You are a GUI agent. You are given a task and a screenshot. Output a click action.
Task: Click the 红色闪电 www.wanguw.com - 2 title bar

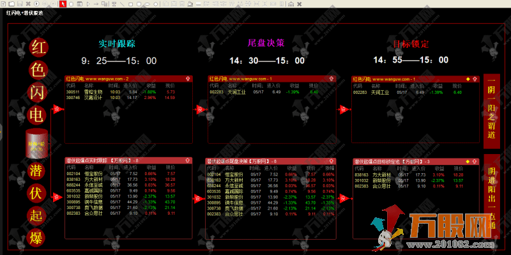(128, 79)
